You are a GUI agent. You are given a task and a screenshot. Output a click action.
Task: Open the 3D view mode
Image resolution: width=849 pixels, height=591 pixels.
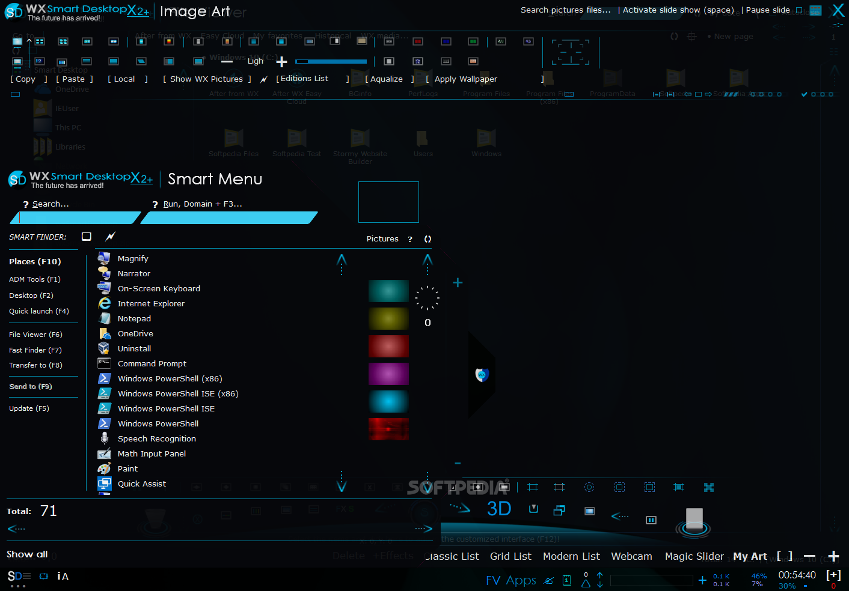pos(498,509)
